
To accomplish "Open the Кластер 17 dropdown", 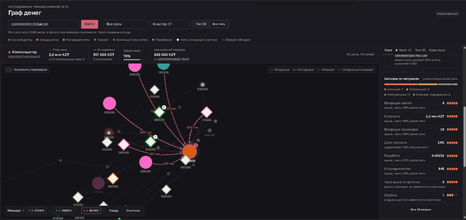I will click(170, 24).
